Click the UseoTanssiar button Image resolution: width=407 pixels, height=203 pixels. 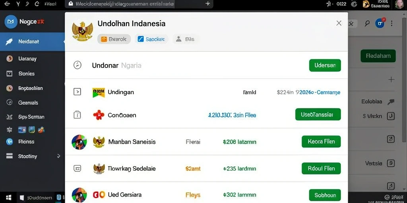point(318,114)
